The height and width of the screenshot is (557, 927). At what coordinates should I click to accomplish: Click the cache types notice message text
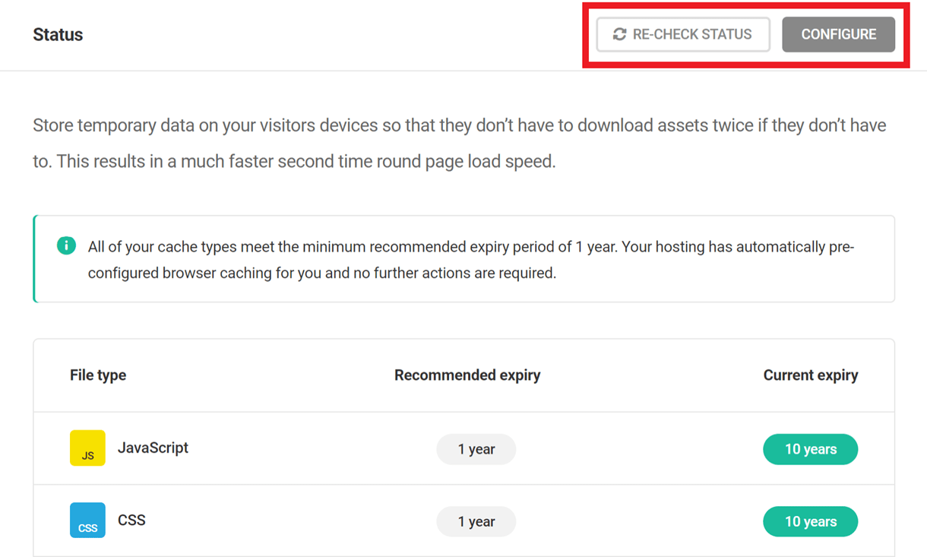(471, 260)
